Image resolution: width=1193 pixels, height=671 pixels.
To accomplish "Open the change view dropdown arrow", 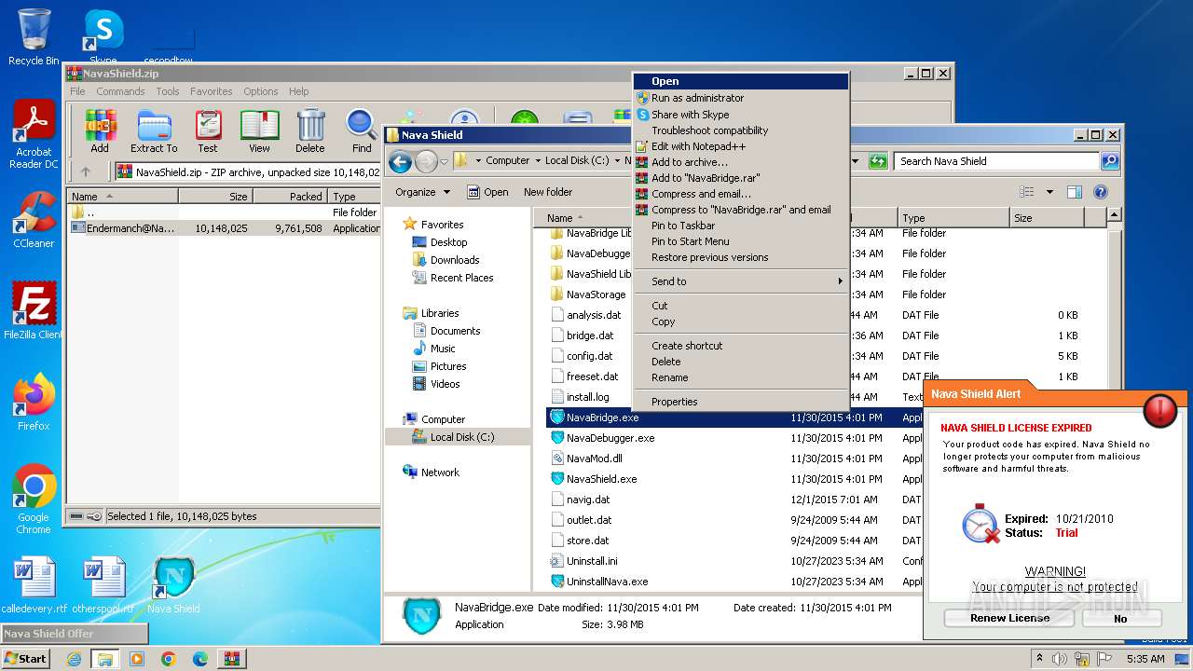I will pyautogui.click(x=1049, y=192).
